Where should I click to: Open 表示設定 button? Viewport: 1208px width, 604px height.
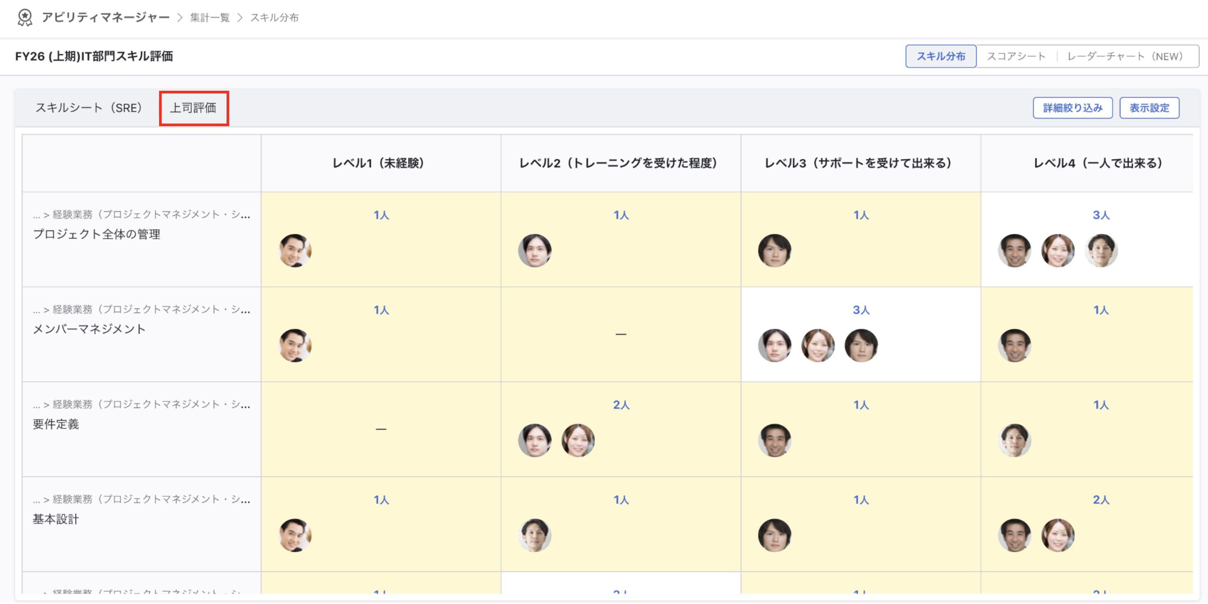pos(1149,108)
